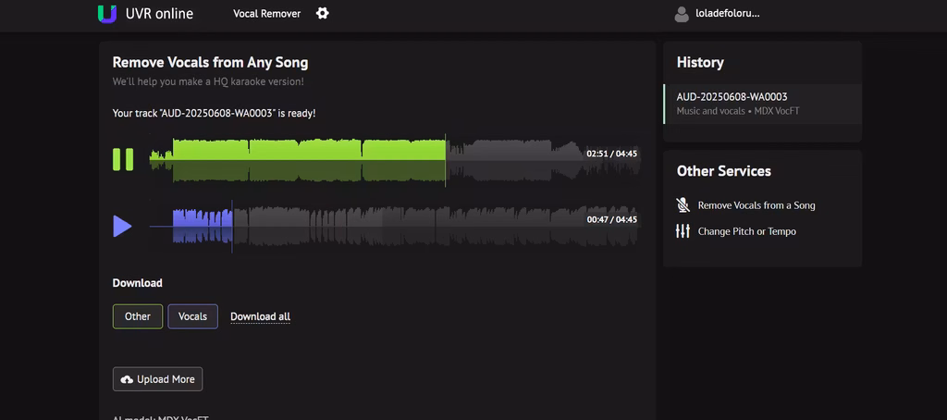Open settings gear next to Vocal Remover
This screenshot has height=420, width=947.
(x=323, y=13)
